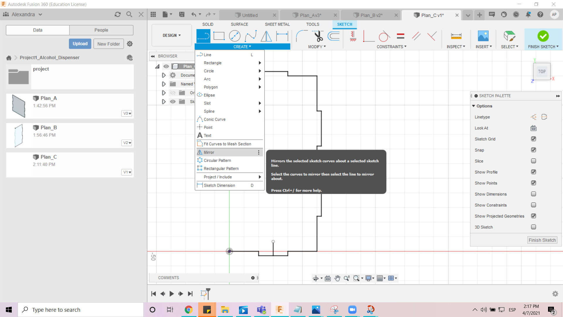Choose Conic Curve from the menu
The height and width of the screenshot is (317, 563).
[230, 119]
